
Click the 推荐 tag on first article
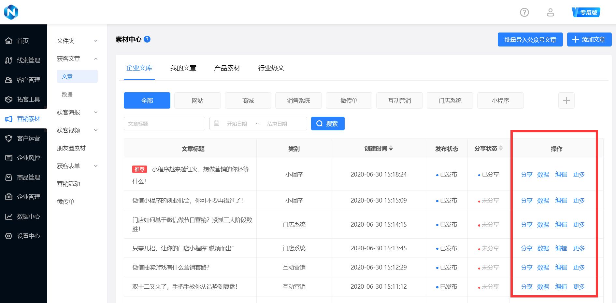pos(139,169)
